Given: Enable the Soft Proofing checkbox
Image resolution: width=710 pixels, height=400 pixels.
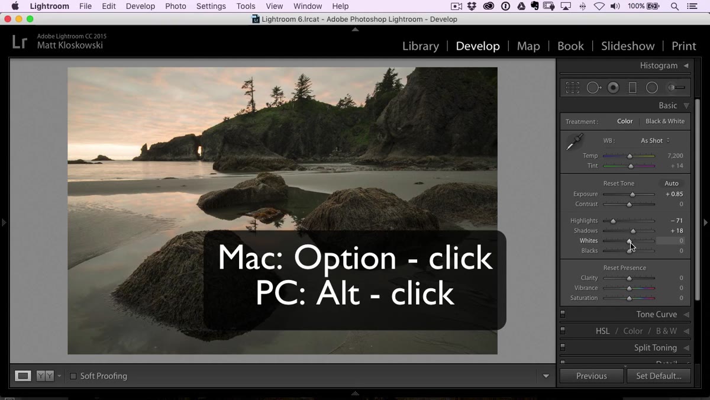Looking at the screenshot, I should 73,376.
